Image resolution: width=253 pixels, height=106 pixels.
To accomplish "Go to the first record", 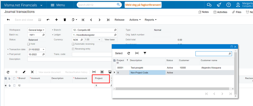I will pos(83,20).
